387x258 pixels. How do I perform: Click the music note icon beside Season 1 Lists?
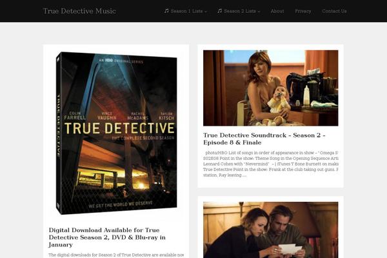point(166,11)
